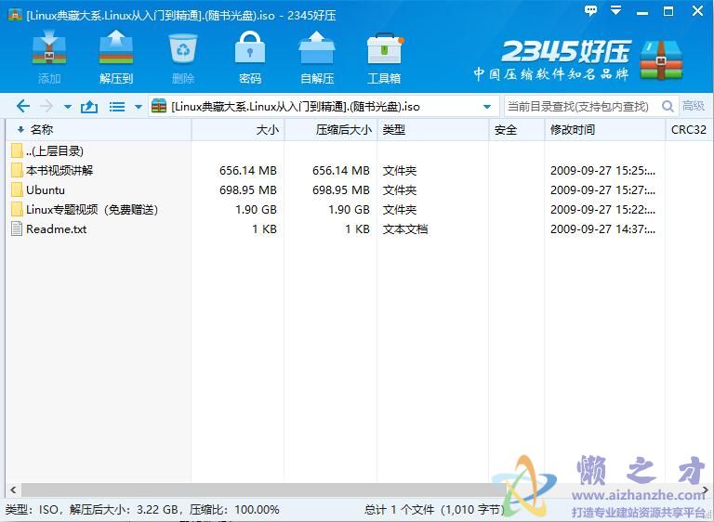
Task: Click the go-up-one-level folder icon
Action: point(89,107)
